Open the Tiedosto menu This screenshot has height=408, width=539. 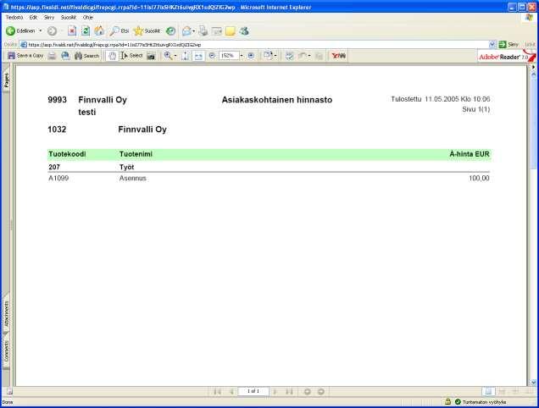point(14,17)
